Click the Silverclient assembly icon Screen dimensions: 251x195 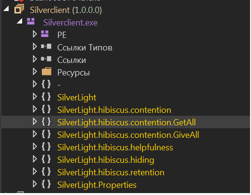(19, 9)
